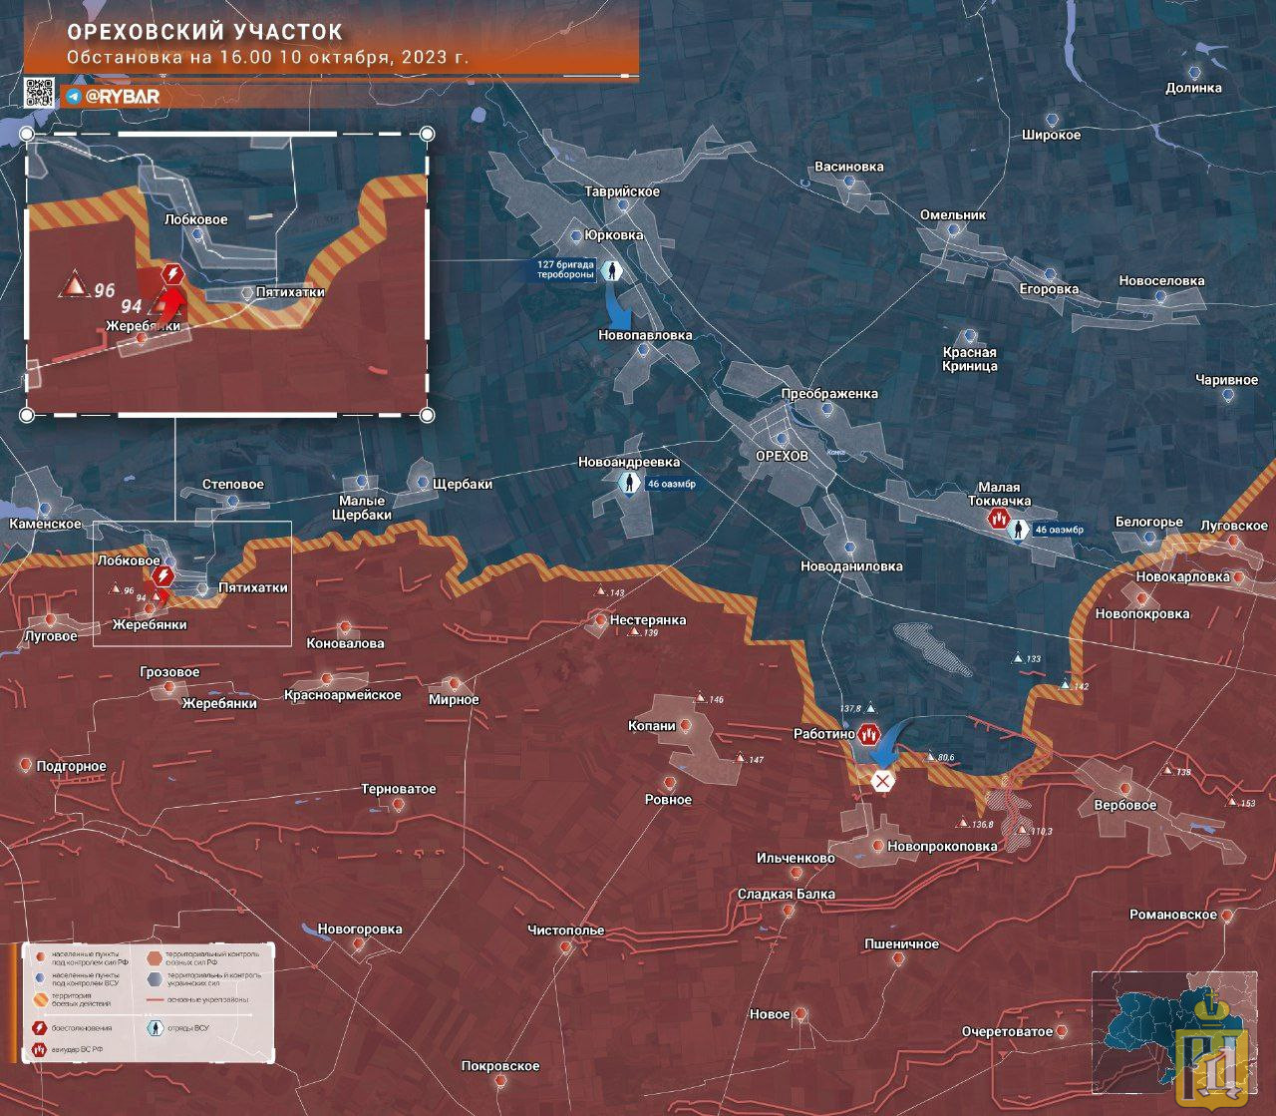Open the Telegram icon next to @RYBAR

pyautogui.click(x=74, y=97)
